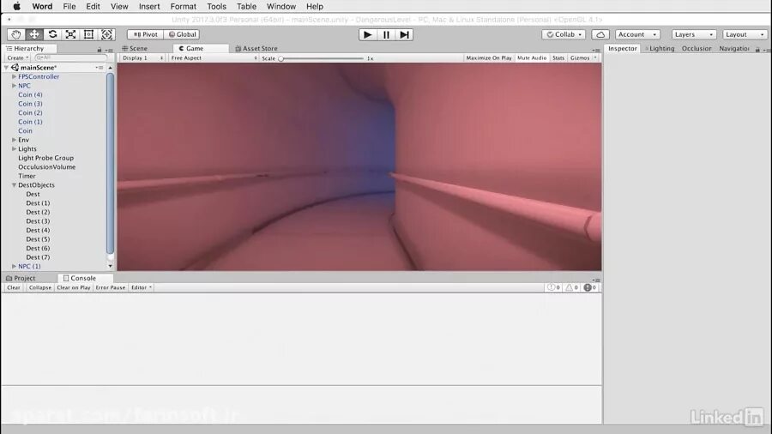This screenshot has width=772, height=434.
Task: Select Dest (3) in Hierarchy
Action: pyautogui.click(x=38, y=221)
